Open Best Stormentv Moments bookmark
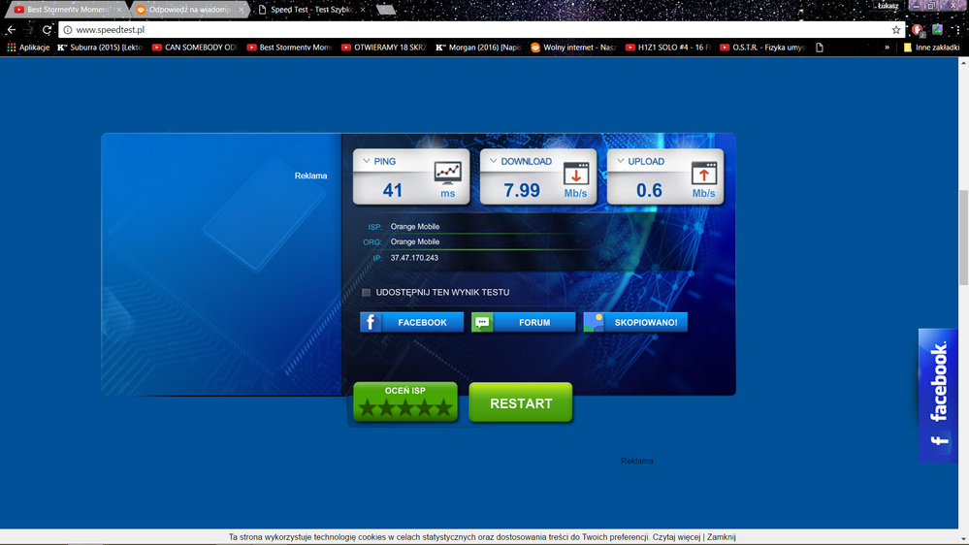969x545 pixels. pyautogui.click(x=289, y=47)
